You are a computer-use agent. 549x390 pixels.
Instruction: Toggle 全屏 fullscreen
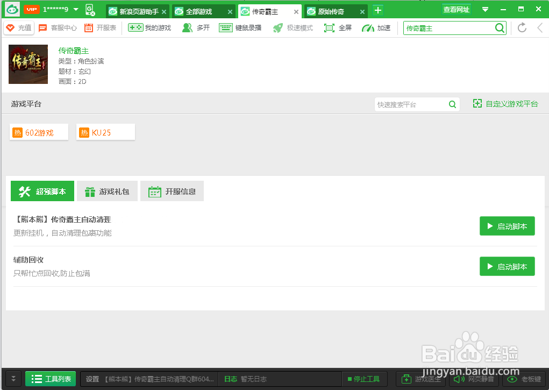coord(338,27)
